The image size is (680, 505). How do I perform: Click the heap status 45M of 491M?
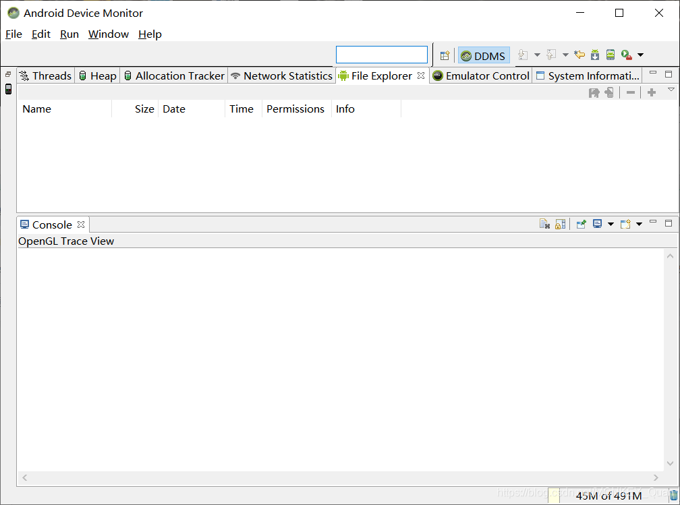[x=608, y=496]
